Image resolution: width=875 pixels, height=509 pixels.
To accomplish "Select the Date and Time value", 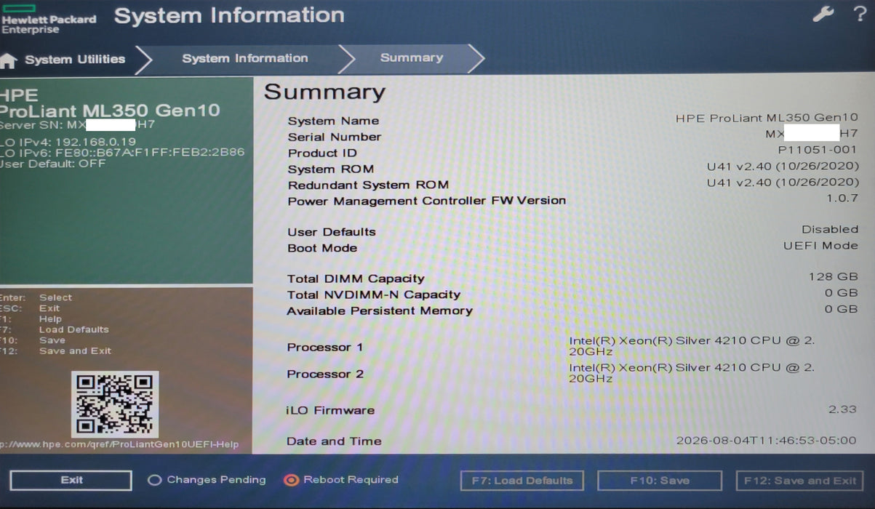I will click(766, 441).
